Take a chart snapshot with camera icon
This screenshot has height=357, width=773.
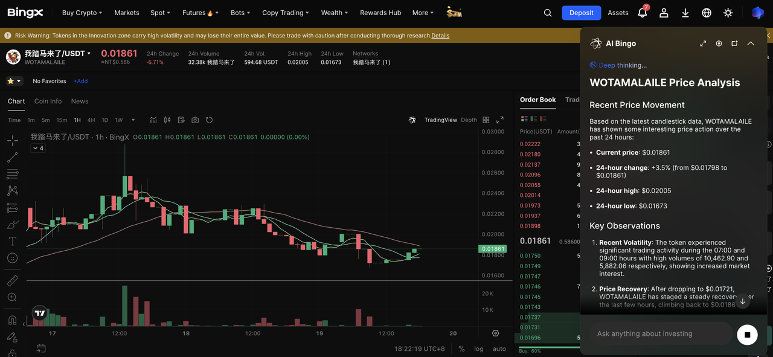(195, 120)
